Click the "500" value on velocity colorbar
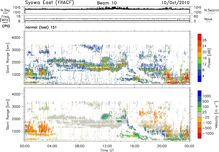This screenshot has width=219, height=152. tap(206, 102)
